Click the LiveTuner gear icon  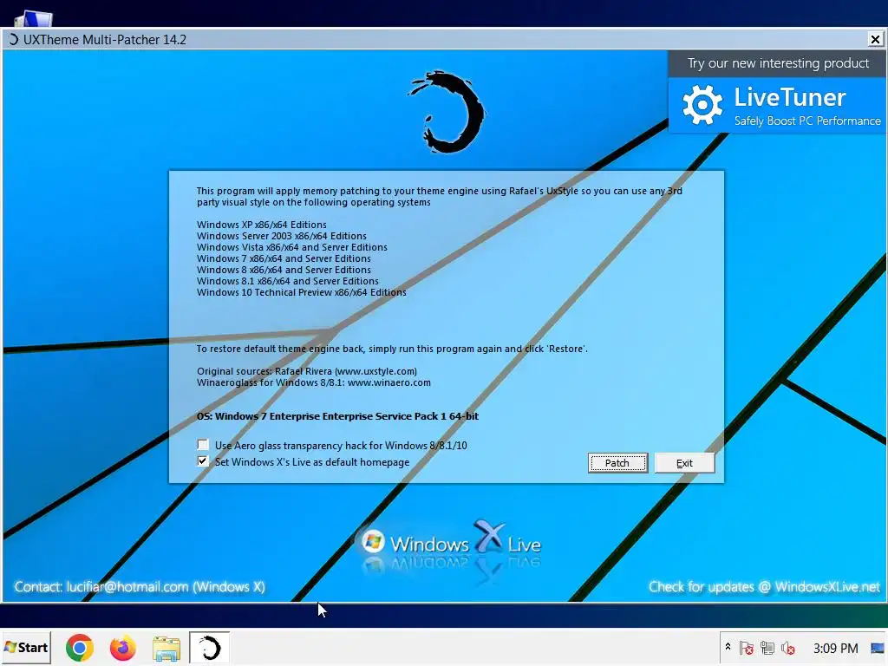[x=702, y=105]
